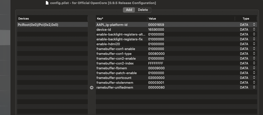Click the Type column header
This screenshot has width=263, height=115.
pos(246,19)
